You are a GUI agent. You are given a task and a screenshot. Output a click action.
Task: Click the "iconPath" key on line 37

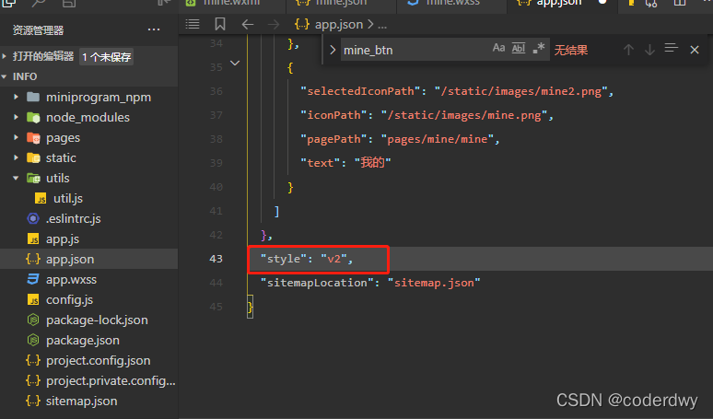(333, 115)
